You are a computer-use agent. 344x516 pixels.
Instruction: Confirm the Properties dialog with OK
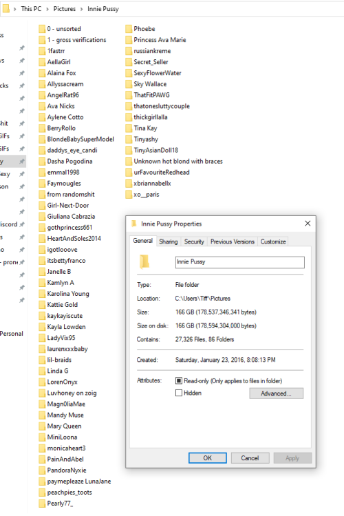click(x=207, y=458)
